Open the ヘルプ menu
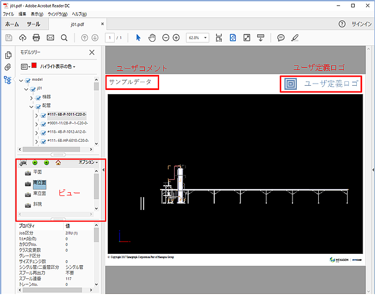 click(79, 14)
